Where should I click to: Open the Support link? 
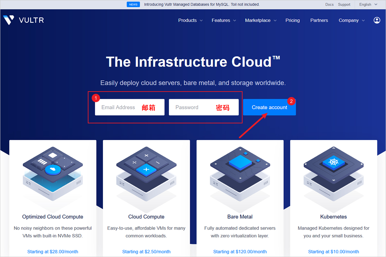(x=344, y=4)
